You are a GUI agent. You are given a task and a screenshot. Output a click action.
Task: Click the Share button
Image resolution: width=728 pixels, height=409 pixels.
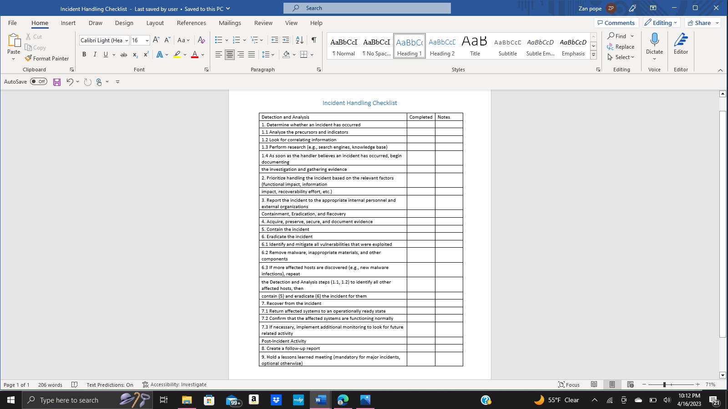702,22
